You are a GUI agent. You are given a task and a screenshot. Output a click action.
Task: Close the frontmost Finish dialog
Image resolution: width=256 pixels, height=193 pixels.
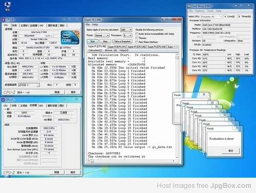pyautogui.click(x=237, y=128)
